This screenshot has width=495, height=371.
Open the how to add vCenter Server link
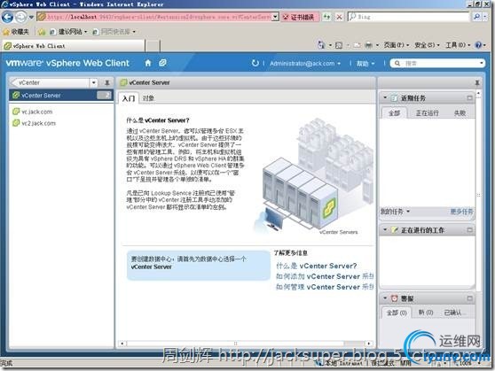click(325, 276)
